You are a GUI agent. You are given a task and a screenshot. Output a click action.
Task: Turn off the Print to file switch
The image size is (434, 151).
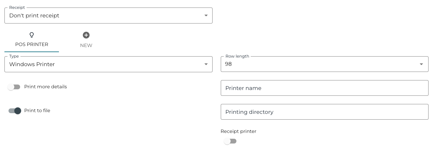coord(15,111)
